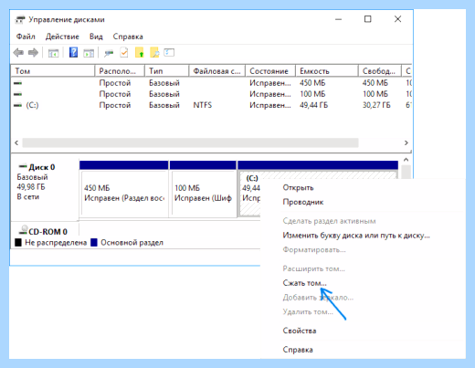Screen dimensions: 475x368
Task: Click the blue Основной раздел legend swatch
Action: [x=94, y=243]
